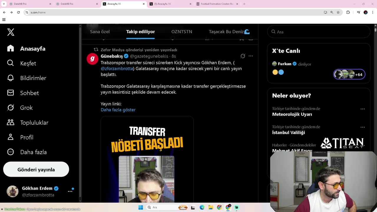Click into the Ara search box

(x=319, y=32)
